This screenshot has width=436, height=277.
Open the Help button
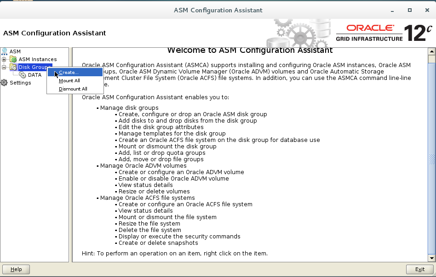pyautogui.click(x=16, y=269)
